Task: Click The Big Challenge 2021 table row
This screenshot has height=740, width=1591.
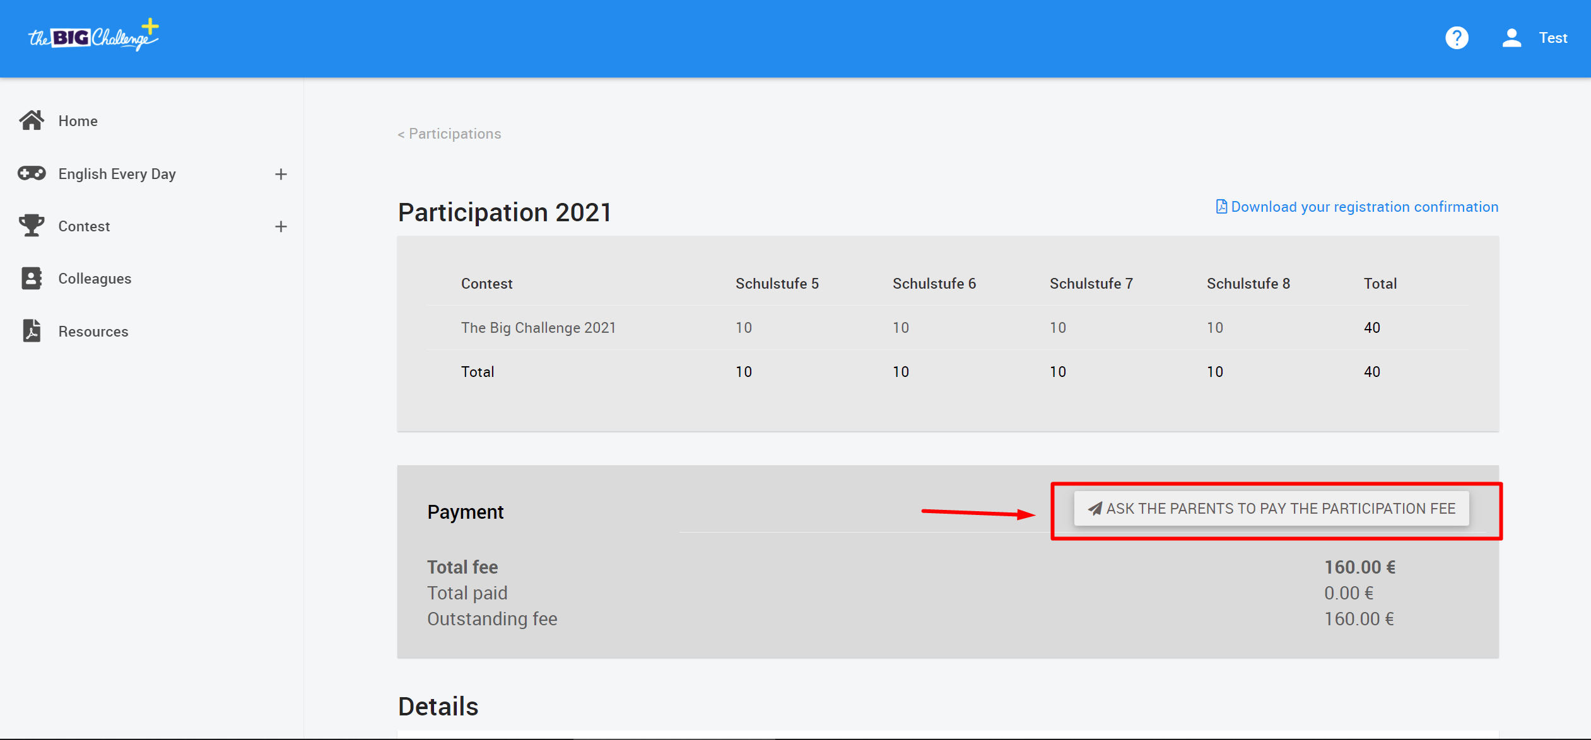Action: click(x=538, y=328)
